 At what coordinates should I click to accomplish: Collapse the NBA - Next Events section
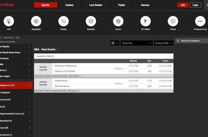tap(57, 49)
